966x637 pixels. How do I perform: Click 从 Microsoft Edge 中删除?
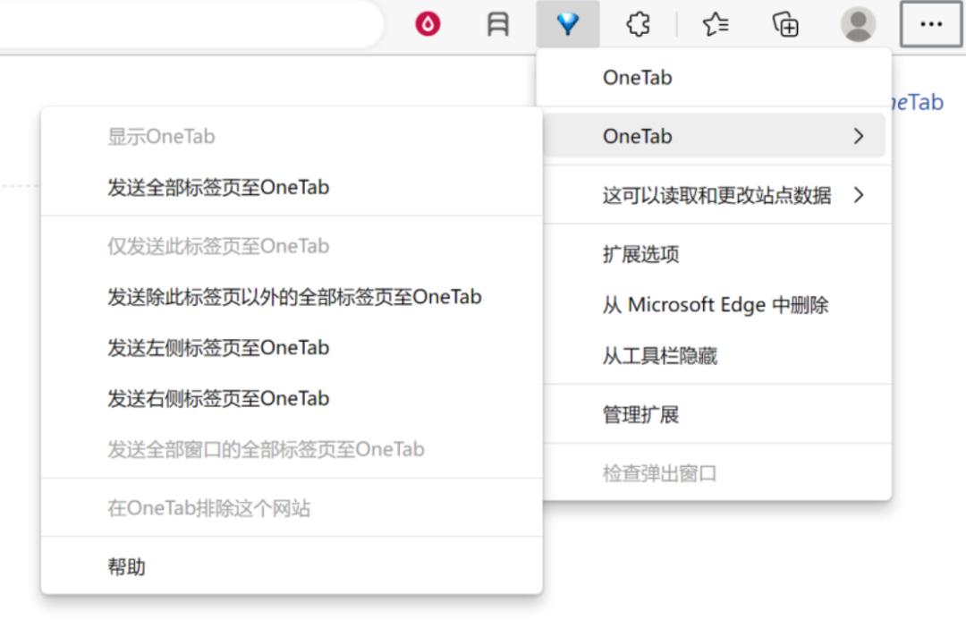point(715,305)
